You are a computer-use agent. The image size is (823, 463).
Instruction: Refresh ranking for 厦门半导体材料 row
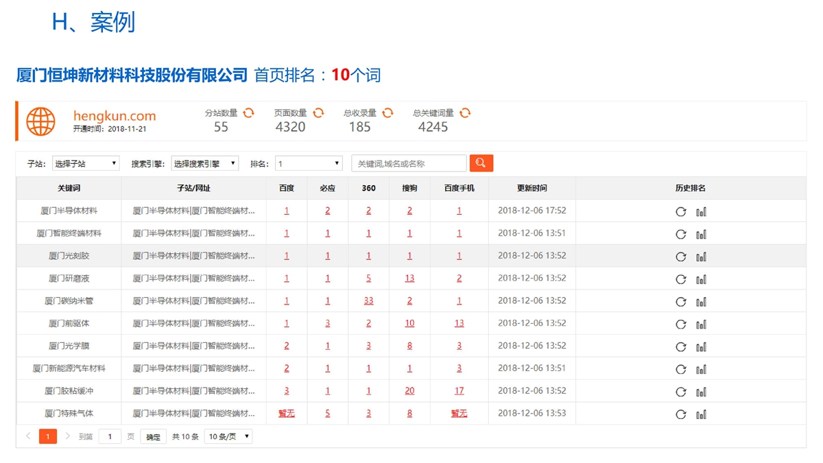(x=681, y=211)
